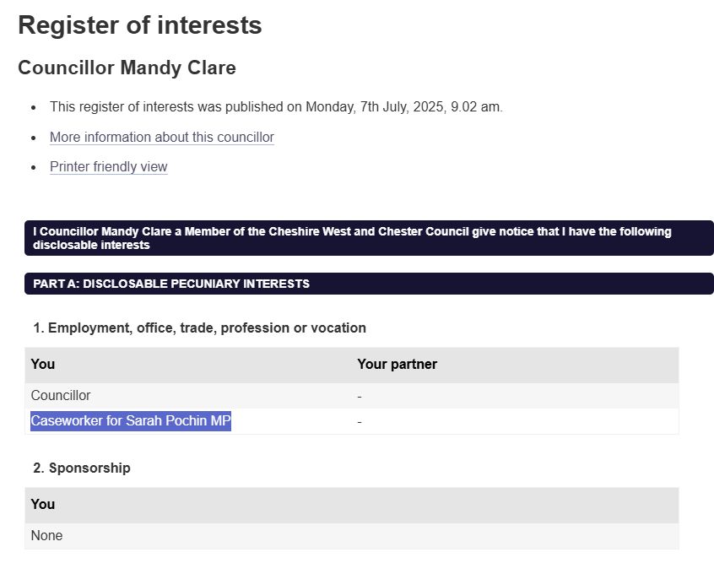The width and height of the screenshot is (714, 563).
Task: Click the partner dash in Councillor row
Action: click(360, 395)
